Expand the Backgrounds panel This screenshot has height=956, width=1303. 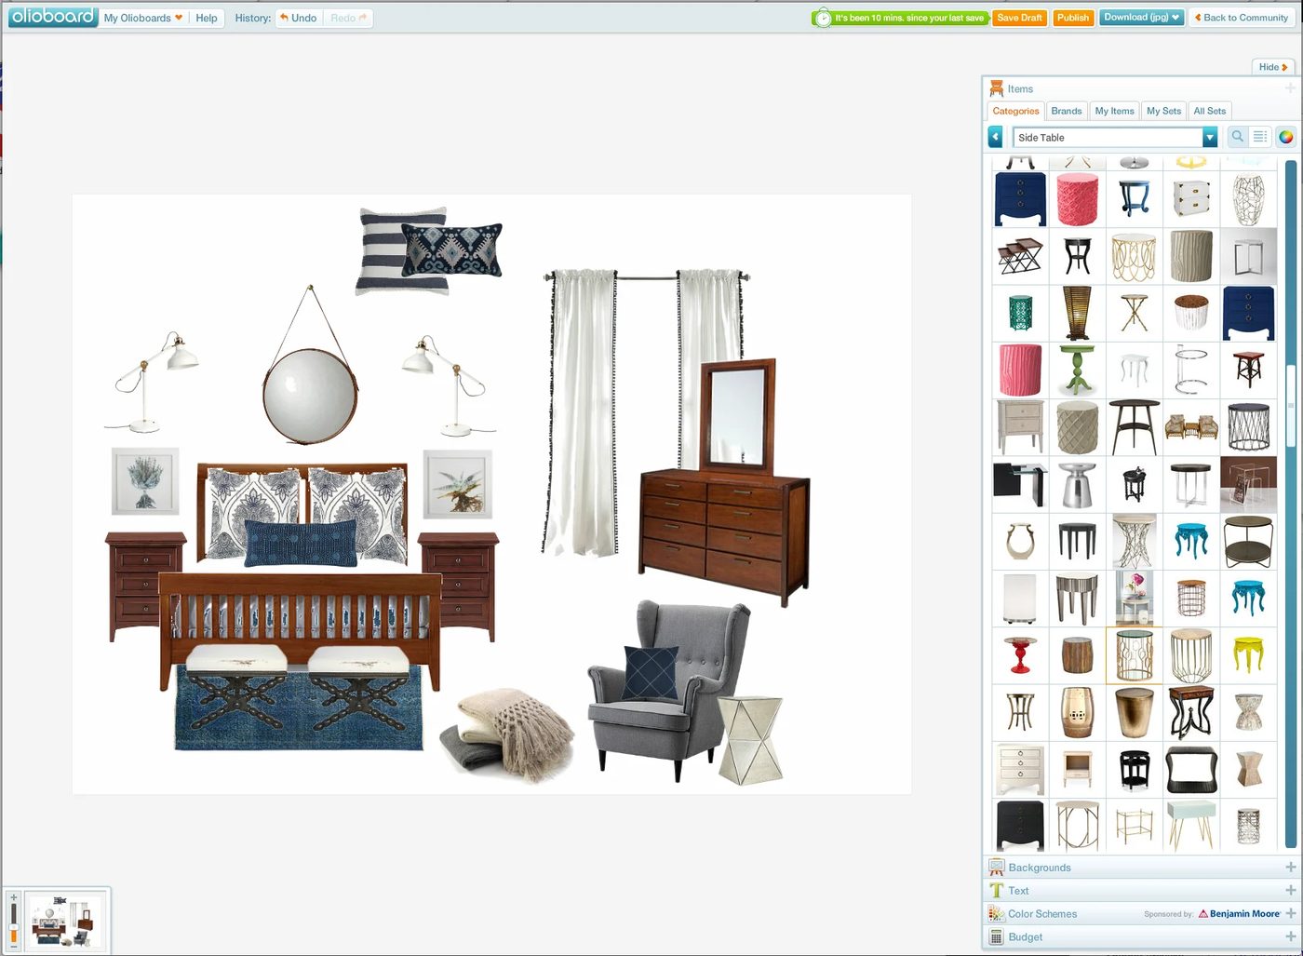click(x=1141, y=868)
